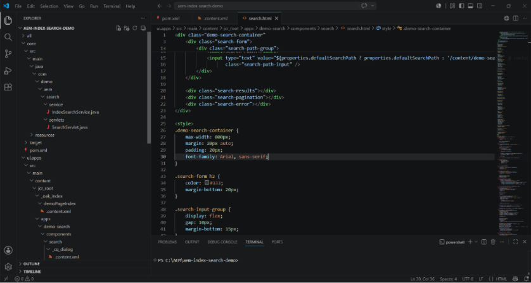
Task: Click the globe preview icon in editor toolbar
Action: [507, 18]
